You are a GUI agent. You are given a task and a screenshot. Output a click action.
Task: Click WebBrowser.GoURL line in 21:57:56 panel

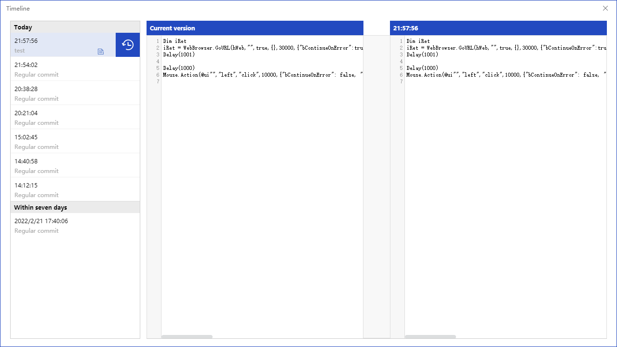pos(506,48)
